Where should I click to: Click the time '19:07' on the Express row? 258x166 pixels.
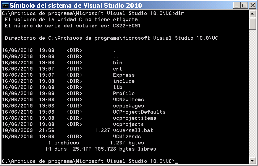47,75
